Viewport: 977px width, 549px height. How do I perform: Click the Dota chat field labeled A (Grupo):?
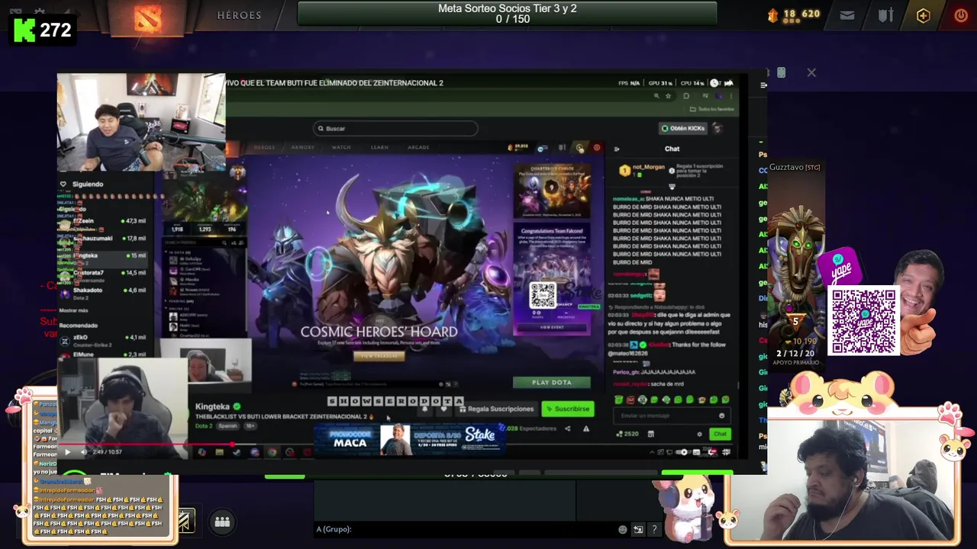coord(466,529)
